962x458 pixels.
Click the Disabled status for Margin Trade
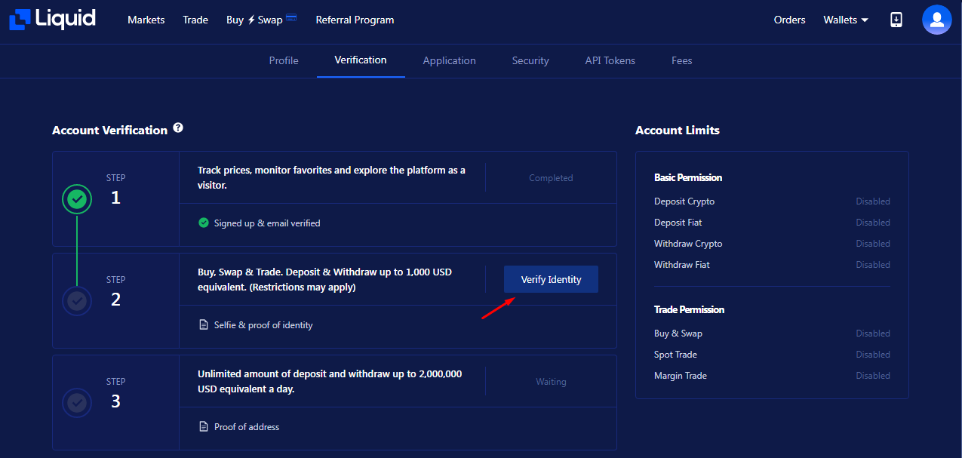point(873,376)
